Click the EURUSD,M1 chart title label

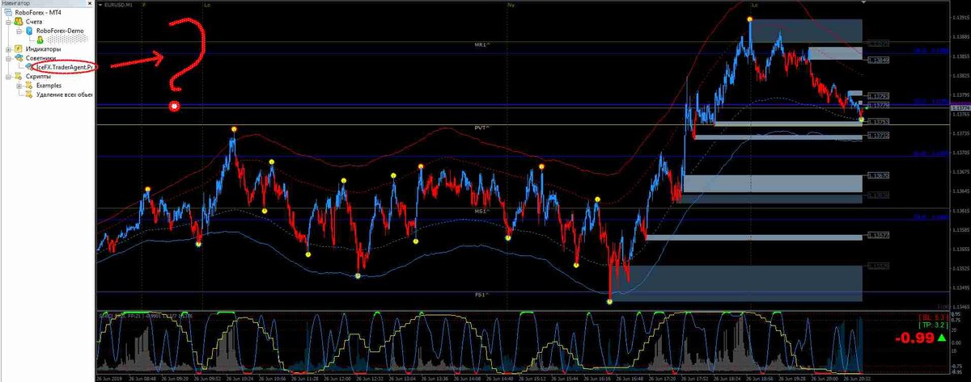pyautogui.click(x=119, y=5)
